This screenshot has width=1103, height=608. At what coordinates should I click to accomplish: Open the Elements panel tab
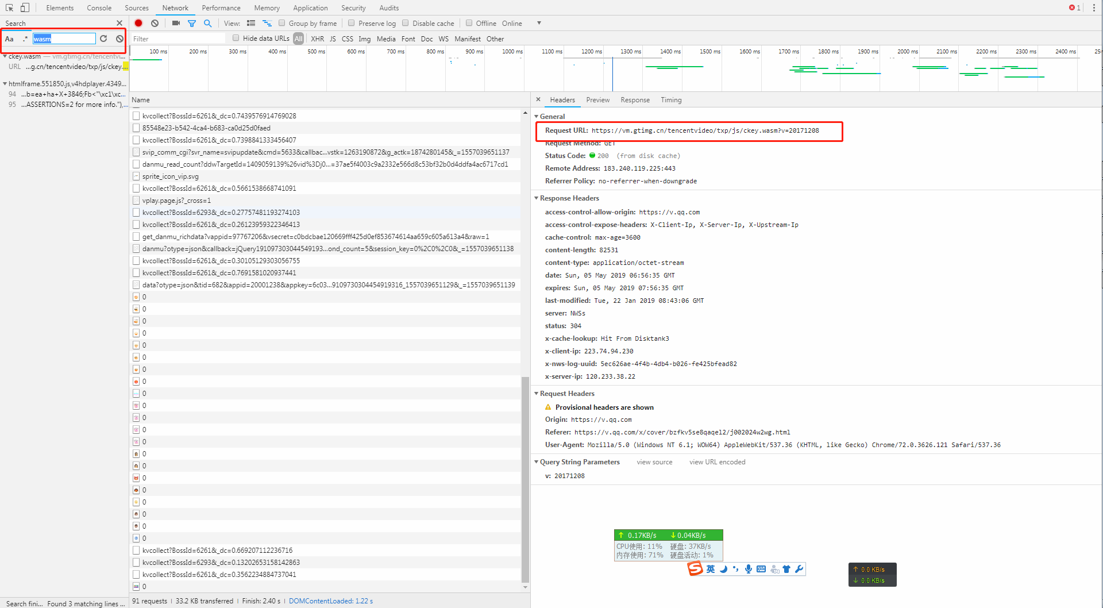[x=60, y=7]
